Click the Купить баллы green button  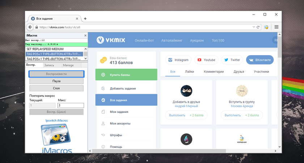point(126,75)
